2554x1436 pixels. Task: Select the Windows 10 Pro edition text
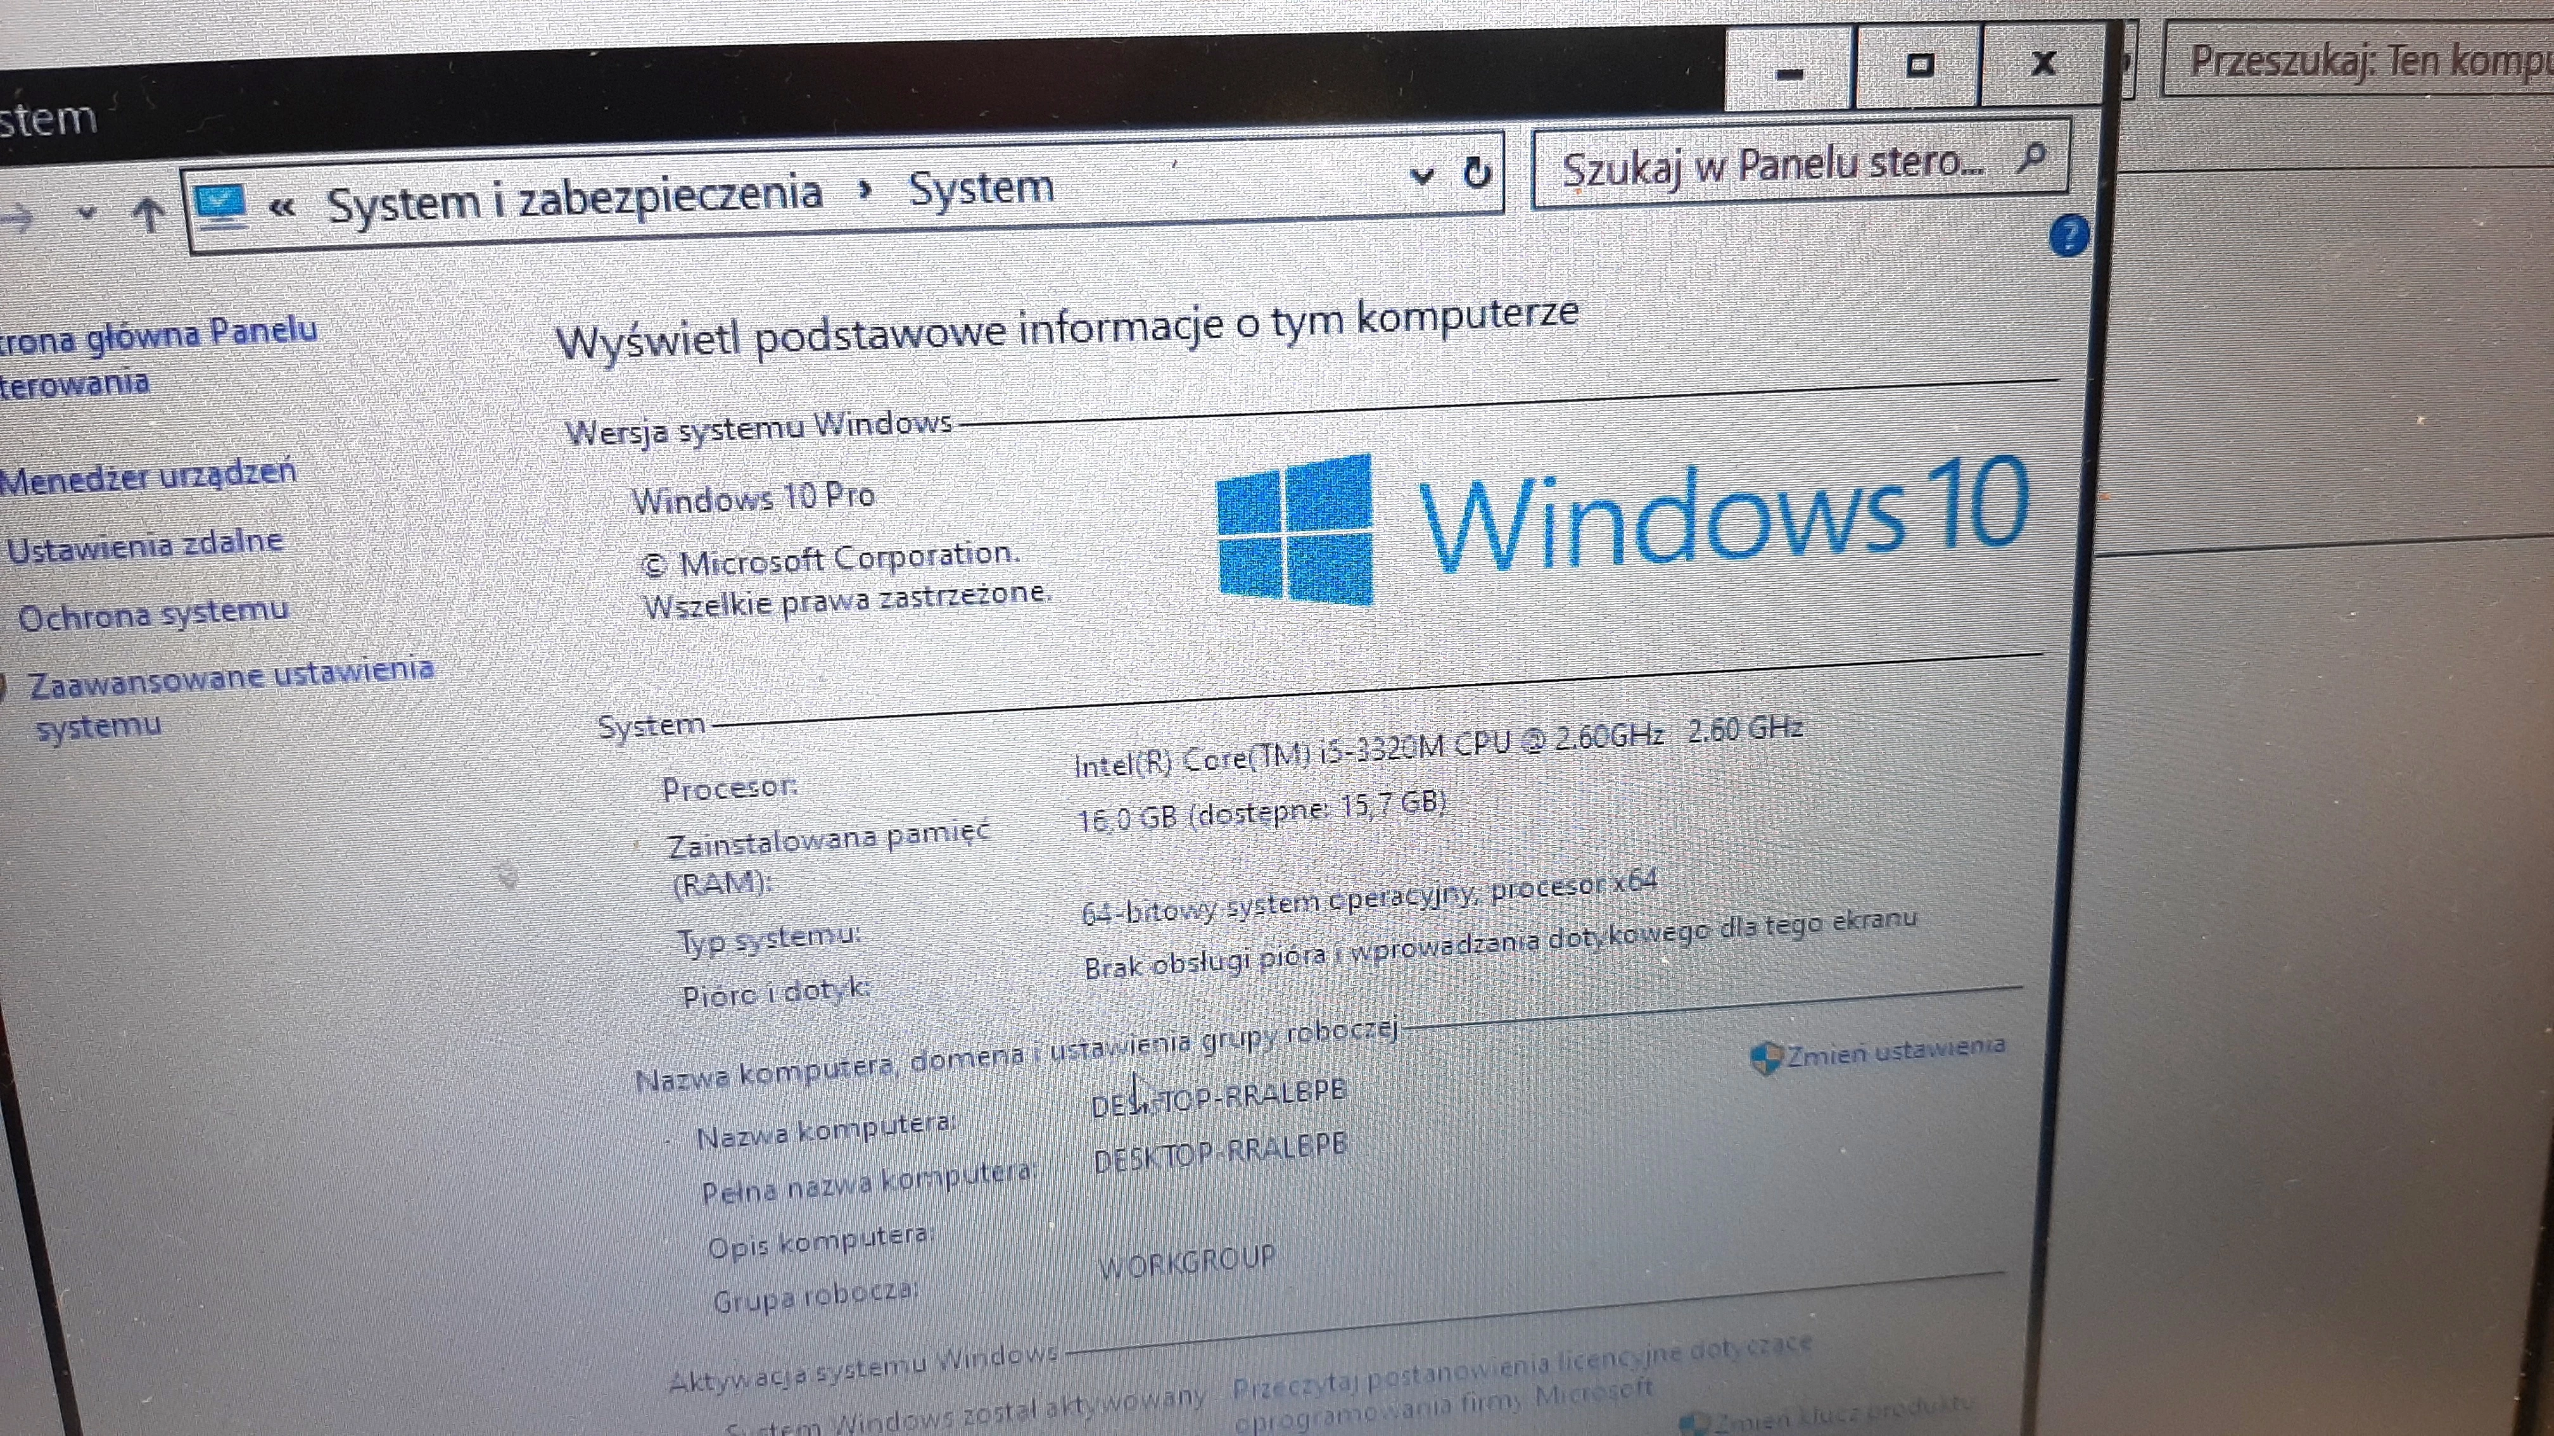[754, 498]
